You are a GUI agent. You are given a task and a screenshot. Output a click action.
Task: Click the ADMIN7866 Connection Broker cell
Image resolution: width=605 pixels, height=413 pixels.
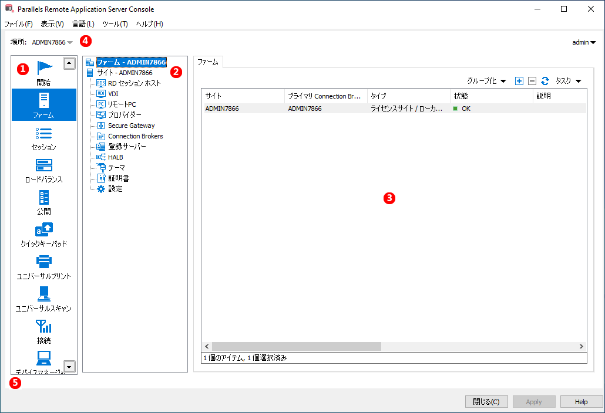point(305,109)
